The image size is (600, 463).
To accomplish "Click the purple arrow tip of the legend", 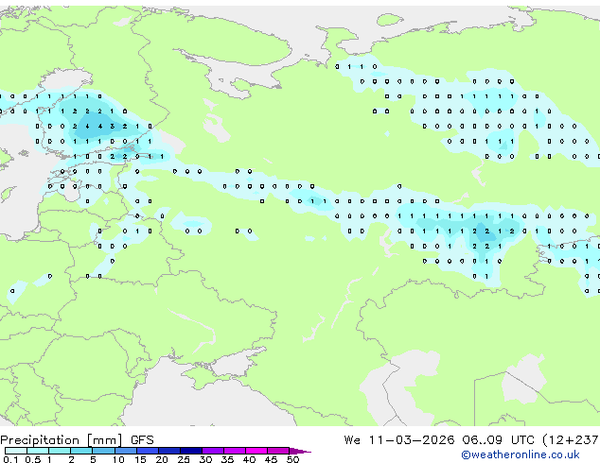I will click(x=300, y=451).
